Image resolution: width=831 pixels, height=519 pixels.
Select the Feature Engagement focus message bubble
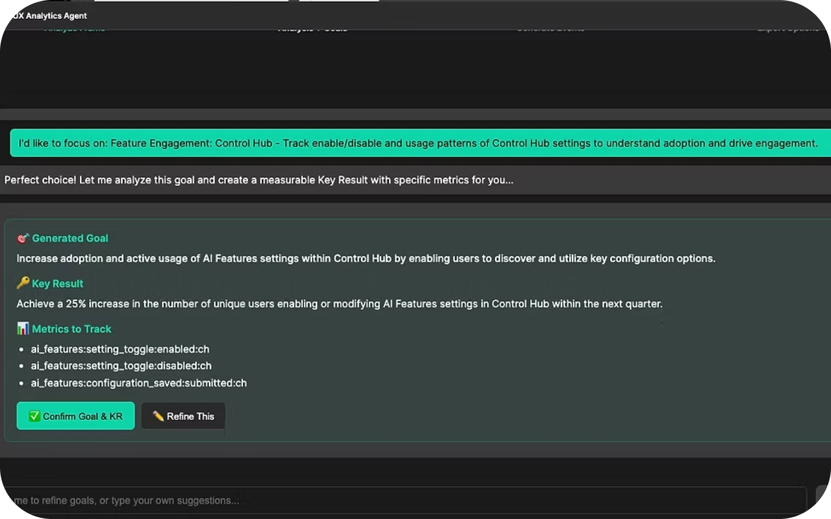click(x=420, y=143)
